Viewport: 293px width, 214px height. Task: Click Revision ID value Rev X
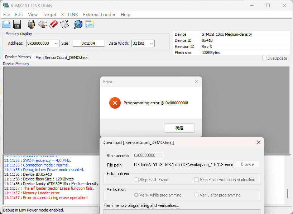(207, 46)
